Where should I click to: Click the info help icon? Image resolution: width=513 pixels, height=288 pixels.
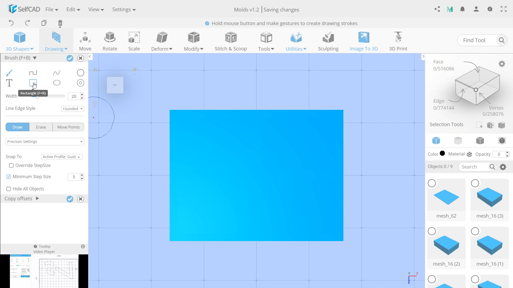tap(490, 9)
